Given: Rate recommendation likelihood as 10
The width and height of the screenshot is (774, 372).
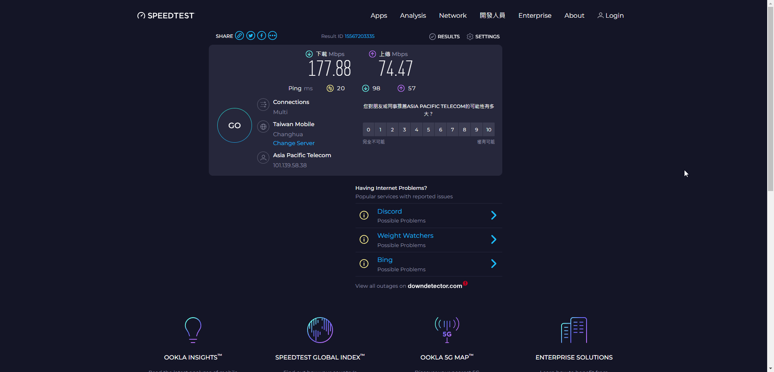Looking at the screenshot, I should tap(488, 129).
